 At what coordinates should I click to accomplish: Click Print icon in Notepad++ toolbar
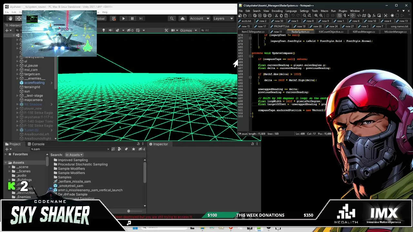pos(269,16)
